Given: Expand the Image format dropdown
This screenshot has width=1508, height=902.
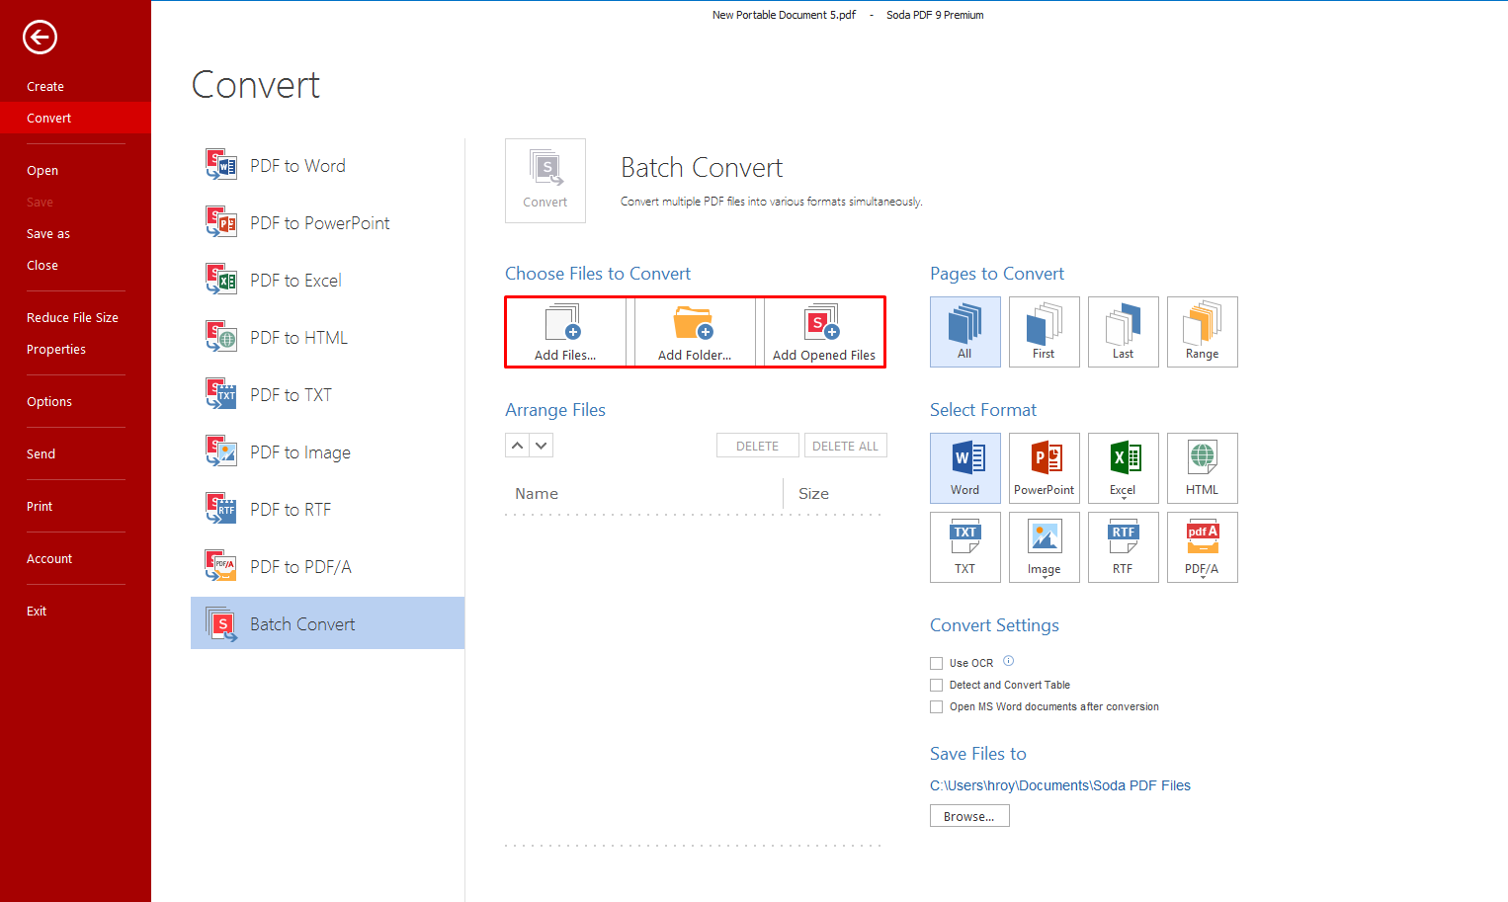Looking at the screenshot, I should tap(1045, 577).
